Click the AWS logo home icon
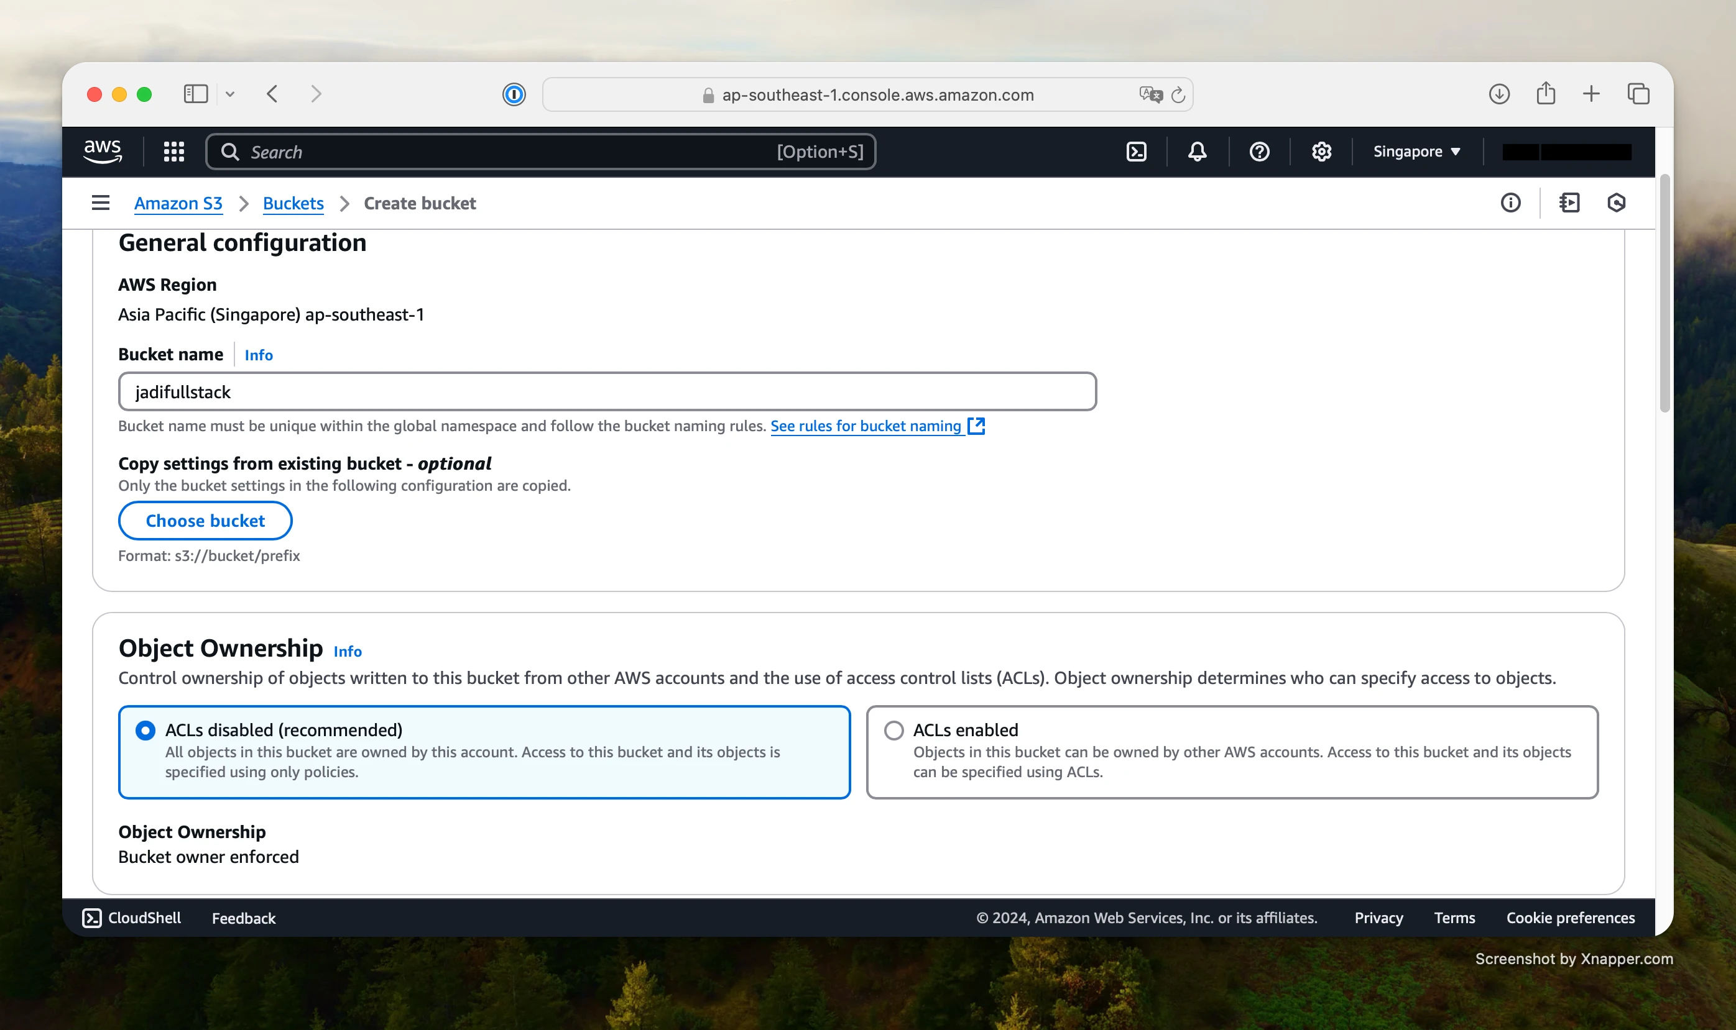The height and width of the screenshot is (1030, 1736). pos(102,152)
